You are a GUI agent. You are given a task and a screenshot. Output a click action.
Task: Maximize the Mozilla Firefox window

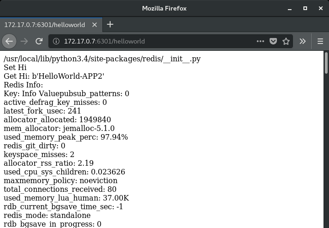pos(305,8)
